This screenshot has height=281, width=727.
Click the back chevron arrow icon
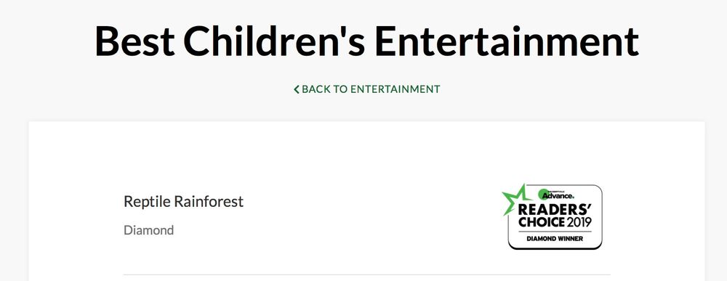297,89
